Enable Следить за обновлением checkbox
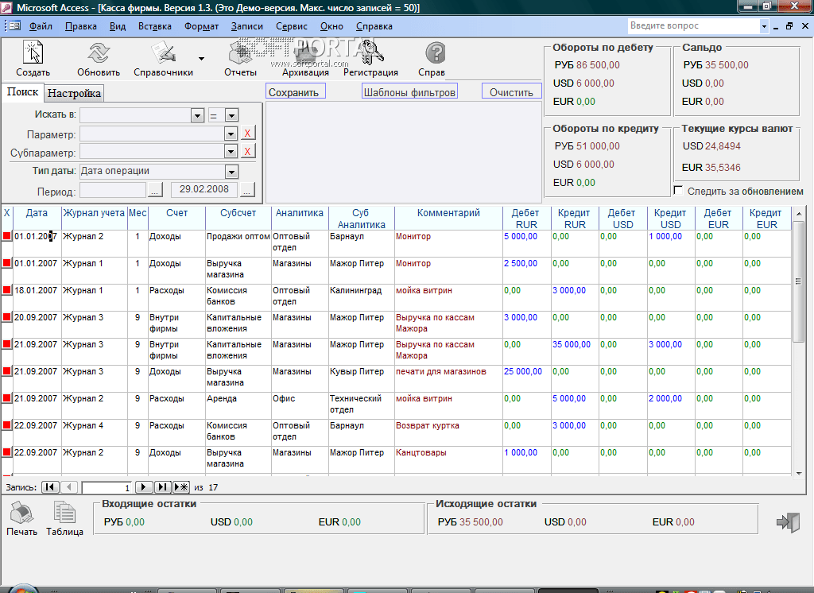Viewport: 814px width, 593px height. (679, 191)
